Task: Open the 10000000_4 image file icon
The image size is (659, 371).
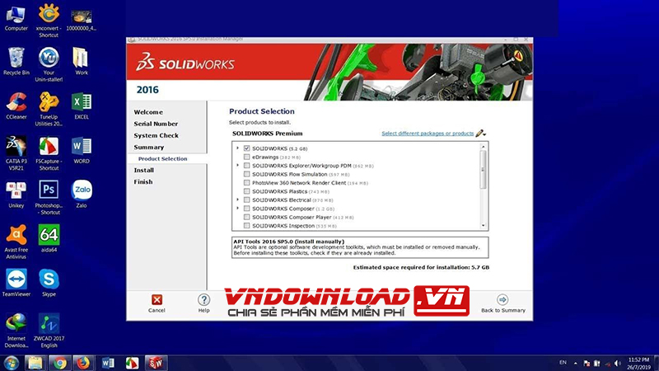Action: tap(81, 20)
